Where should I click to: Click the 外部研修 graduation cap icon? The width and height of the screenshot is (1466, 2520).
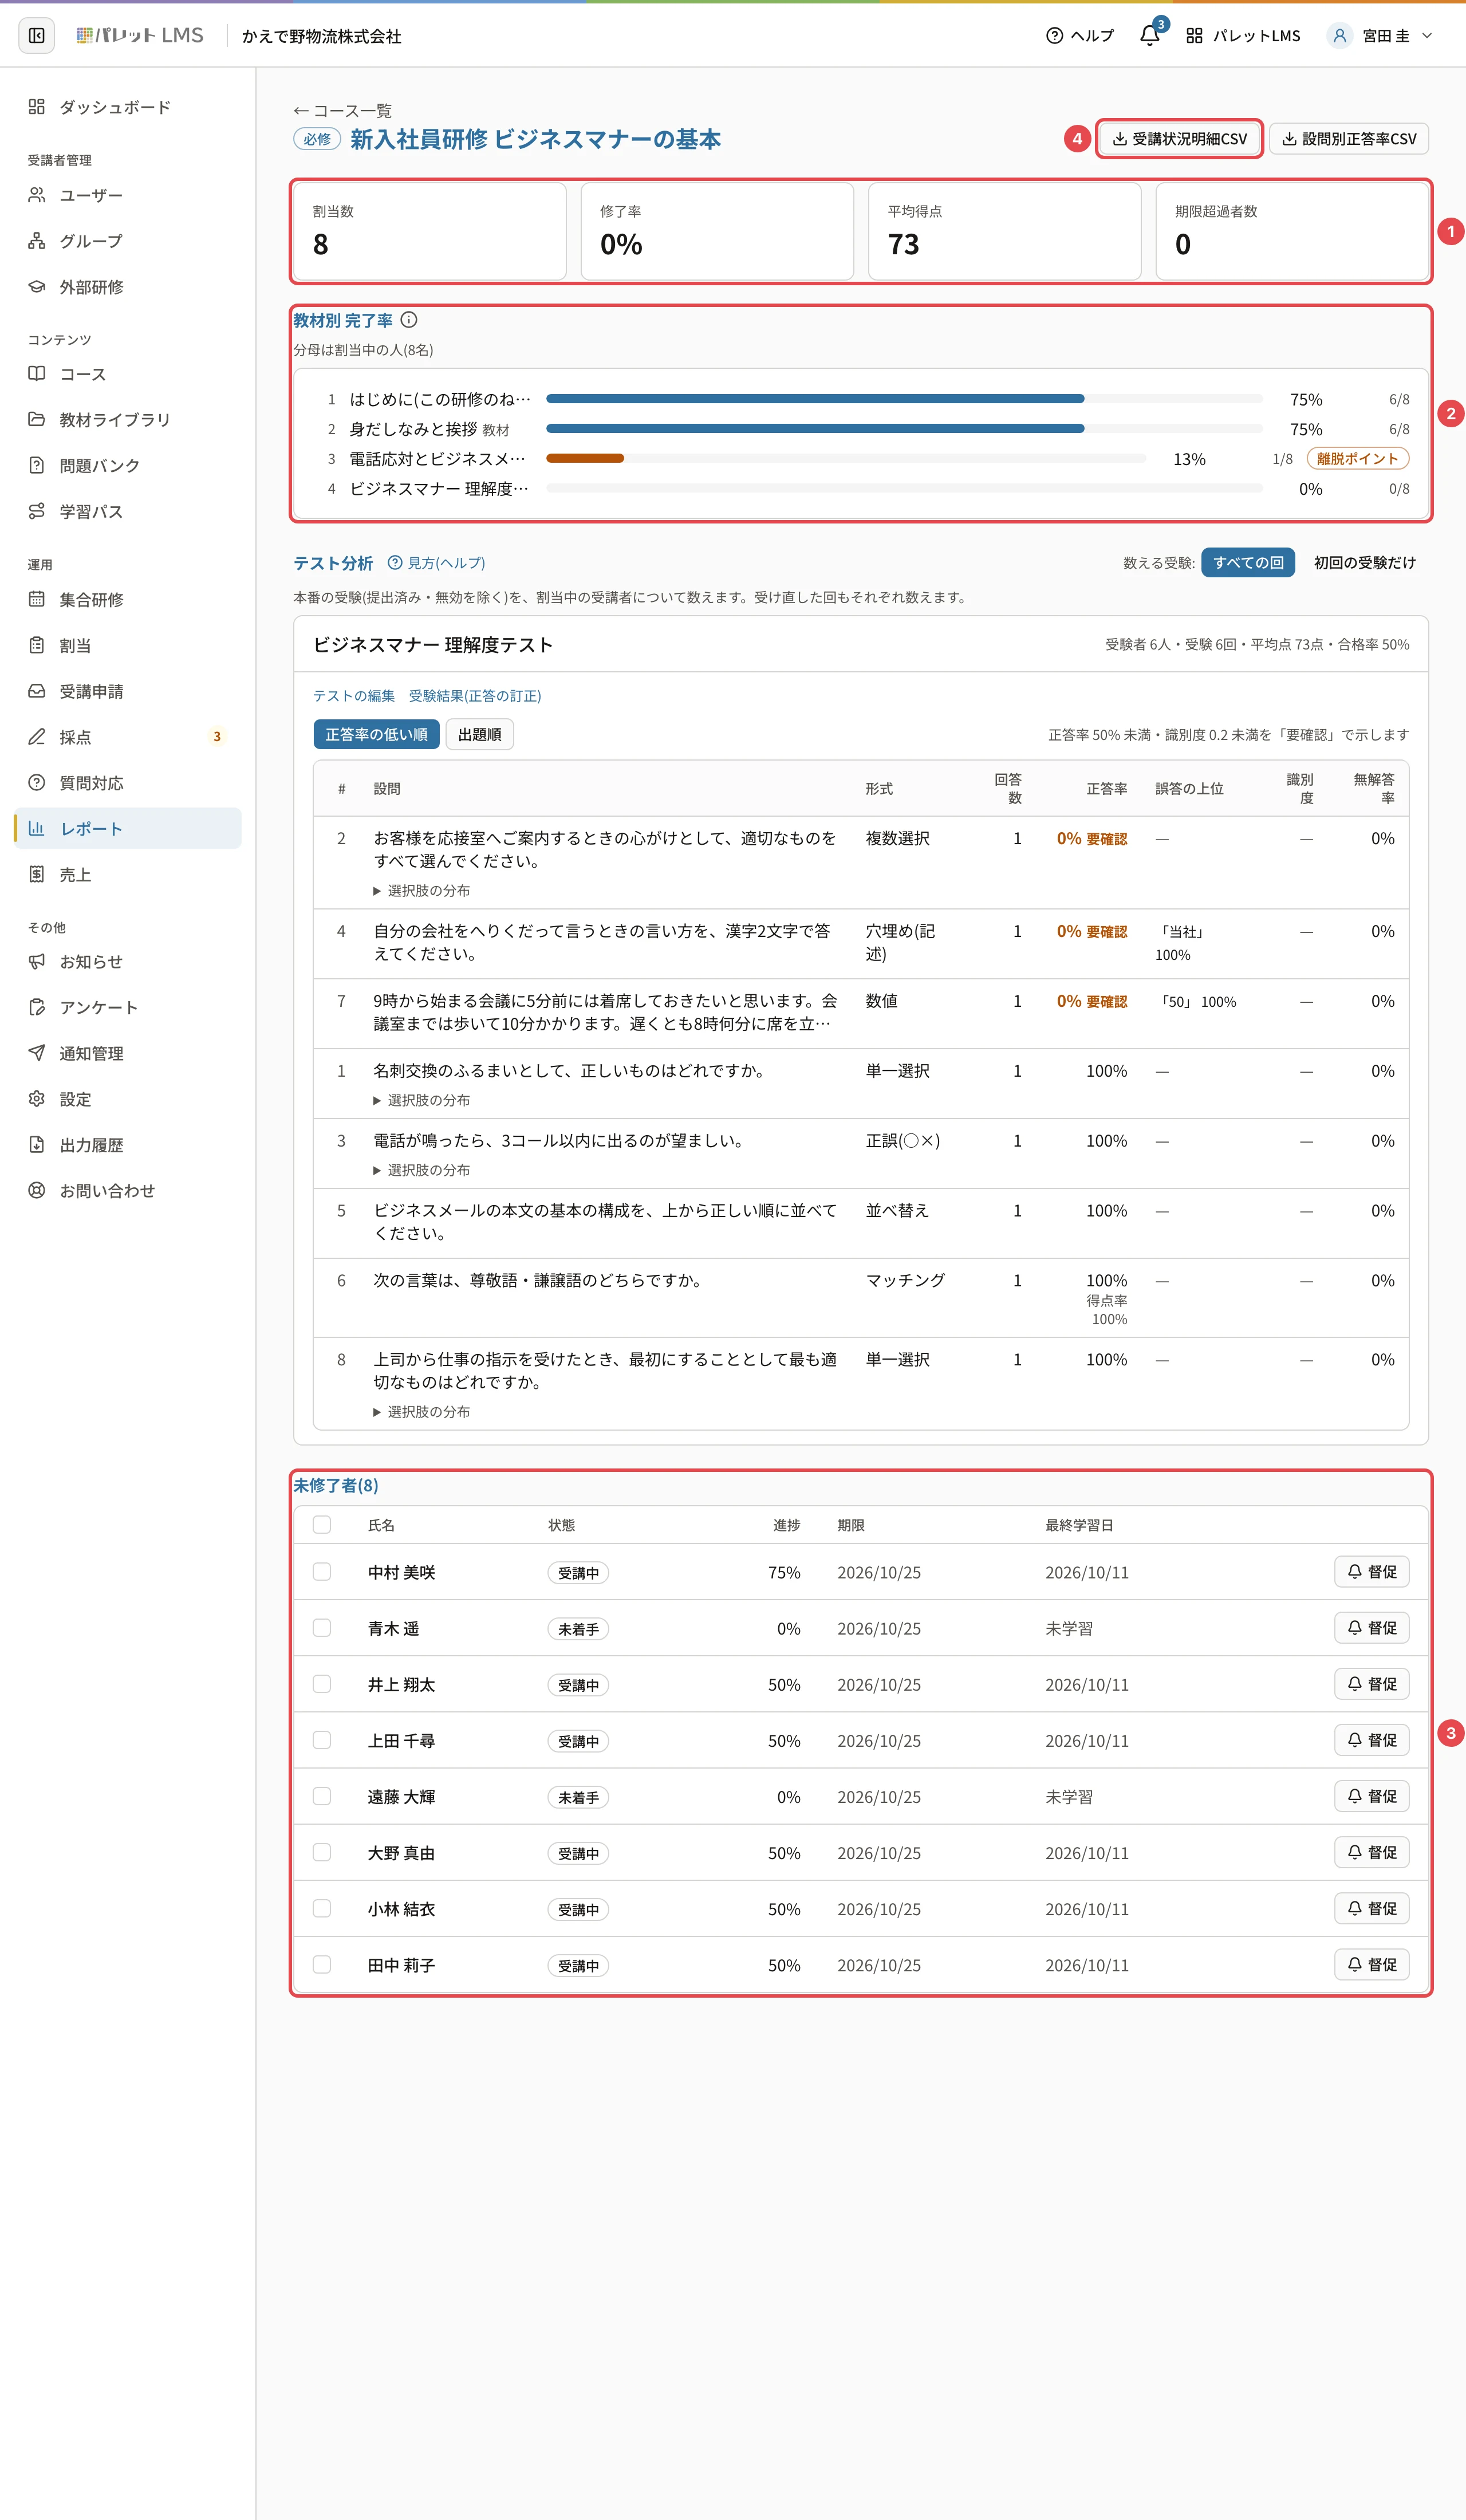point(37,287)
